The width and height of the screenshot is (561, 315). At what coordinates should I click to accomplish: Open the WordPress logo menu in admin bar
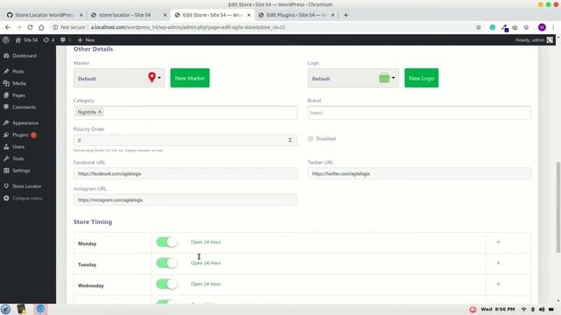point(6,40)
